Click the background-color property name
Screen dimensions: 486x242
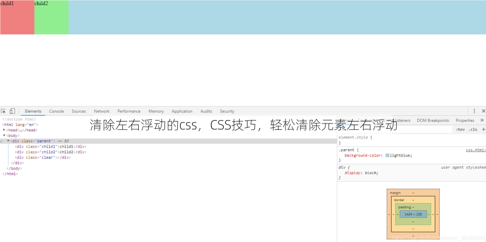click(364, 156)
